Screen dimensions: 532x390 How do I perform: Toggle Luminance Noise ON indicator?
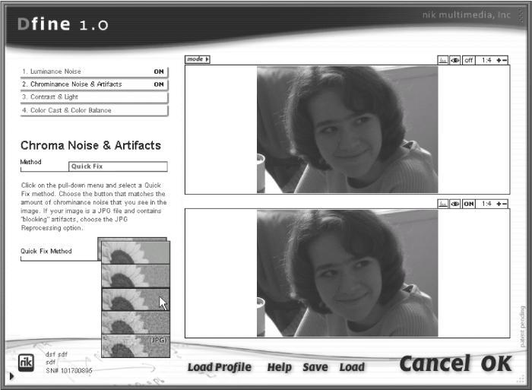click(159, 71)
